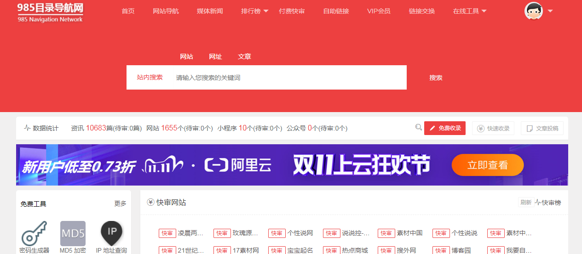Screen dimensions: 582x254
Task: Click the magnifier icon in stats bar
Action: pyautogui.click(x=419, y=127)
